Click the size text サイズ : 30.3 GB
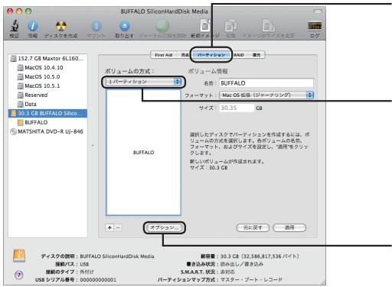Screen dimensions: 392x287 [x=209, y=168]
